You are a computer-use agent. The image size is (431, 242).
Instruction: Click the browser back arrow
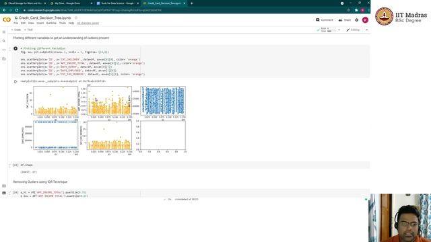(4, 10)
